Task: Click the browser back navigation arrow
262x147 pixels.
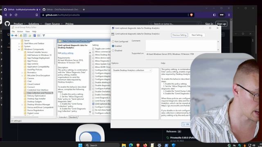Action: click(x=6, y=15)
